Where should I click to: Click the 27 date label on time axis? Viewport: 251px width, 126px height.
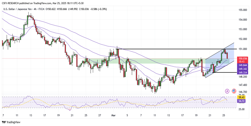100,115
